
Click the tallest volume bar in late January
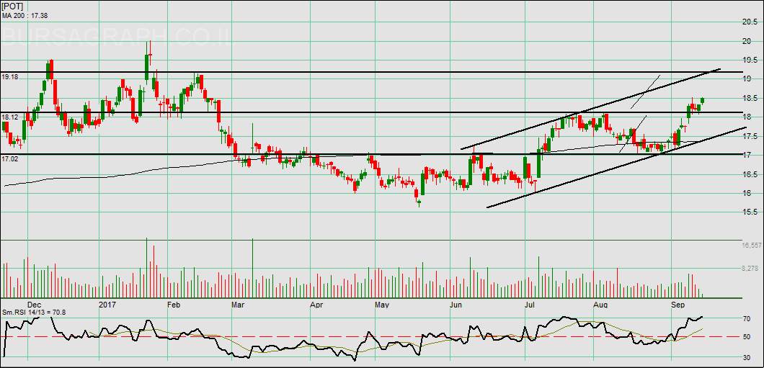point(146,268)
